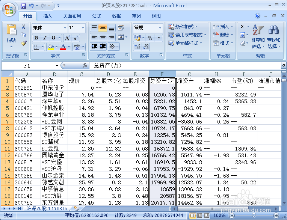
Task: Switch to Page Break Preview view
Action: pos(207,215)
